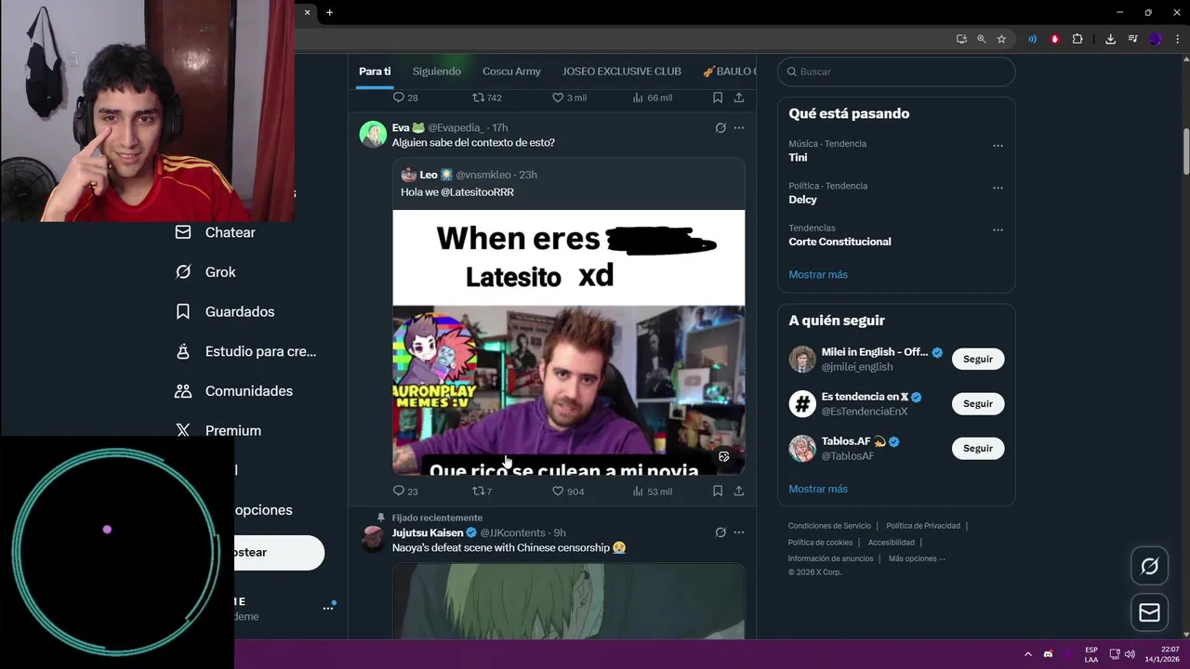Open media controls icon in browser toolbar
The width and height of the screenshot is (1190, 669).
1132,39
